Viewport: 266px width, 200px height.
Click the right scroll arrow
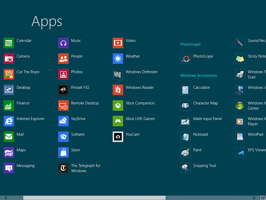pyautogui.click(x=254, y=198)
